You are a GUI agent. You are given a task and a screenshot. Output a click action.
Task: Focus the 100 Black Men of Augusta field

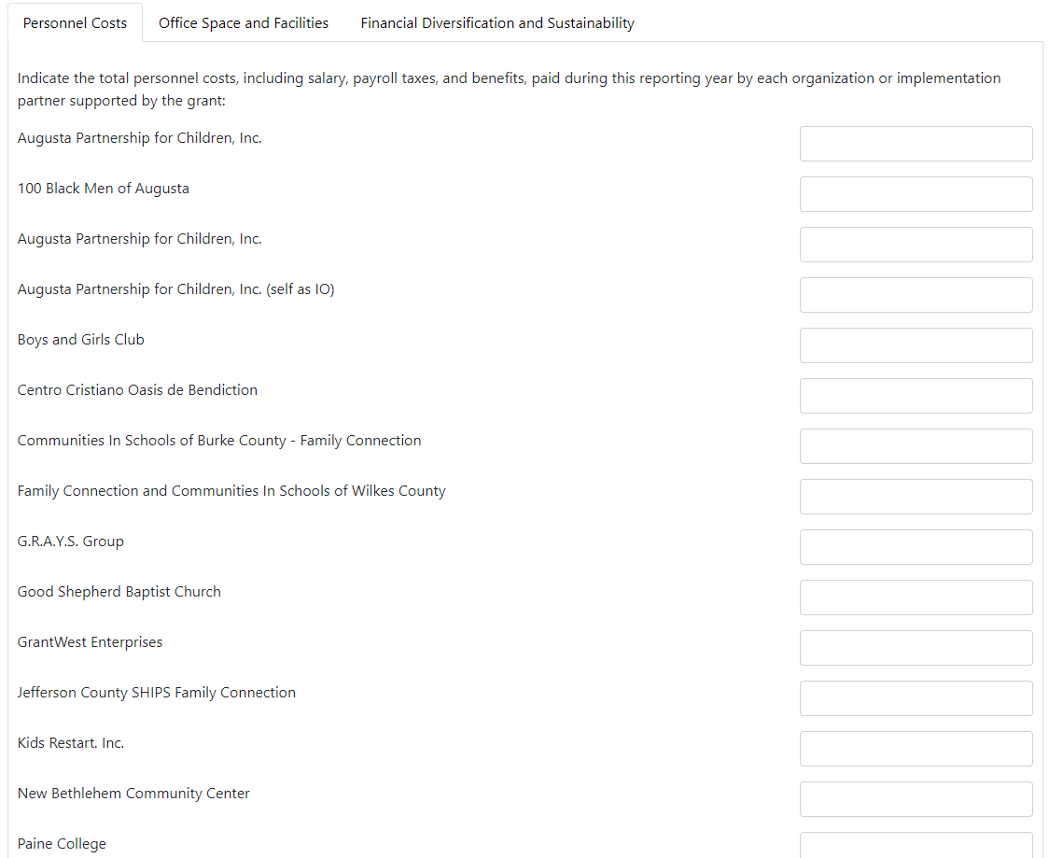pyautogui.click(x=916, y=194)
